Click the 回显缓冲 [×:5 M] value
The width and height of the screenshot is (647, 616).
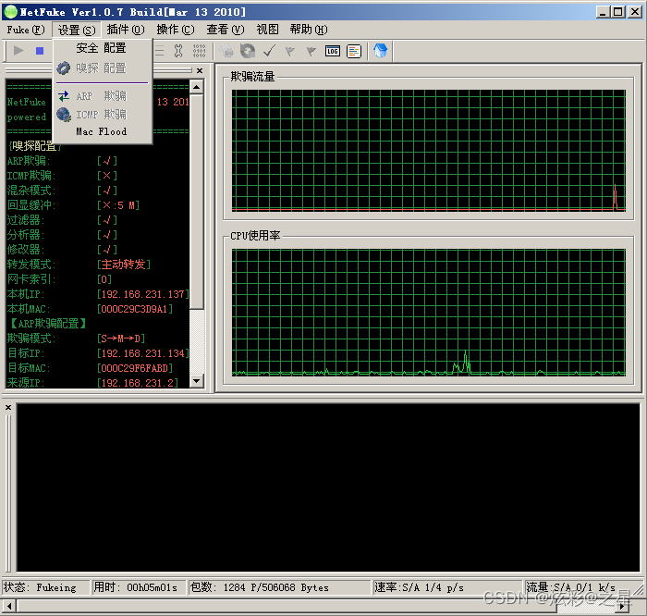(x=118, y=205)
